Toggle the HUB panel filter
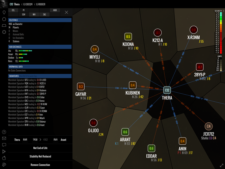This screenshot has height=169, width=225. [55, 10]
